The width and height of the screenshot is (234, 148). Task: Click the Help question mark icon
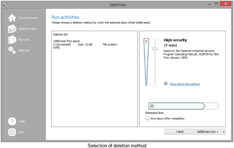pos(12,121)
